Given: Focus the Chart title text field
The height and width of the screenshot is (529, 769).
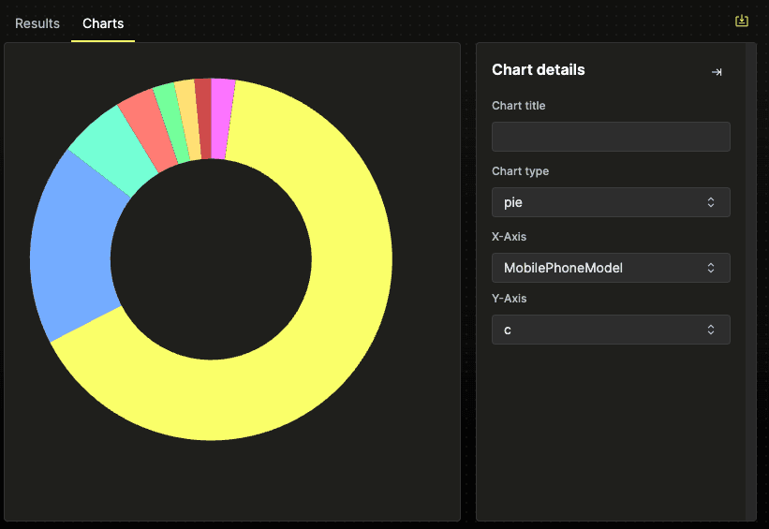Looking at the screenshot, I should 610,137.
